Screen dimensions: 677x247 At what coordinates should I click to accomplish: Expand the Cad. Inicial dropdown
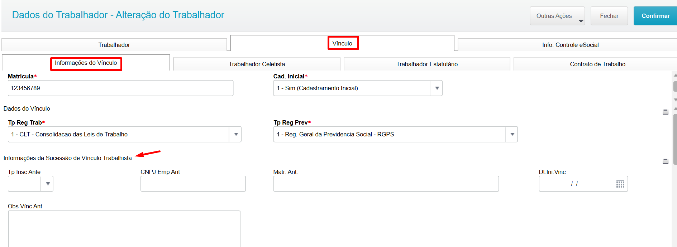tap(437, 88)
